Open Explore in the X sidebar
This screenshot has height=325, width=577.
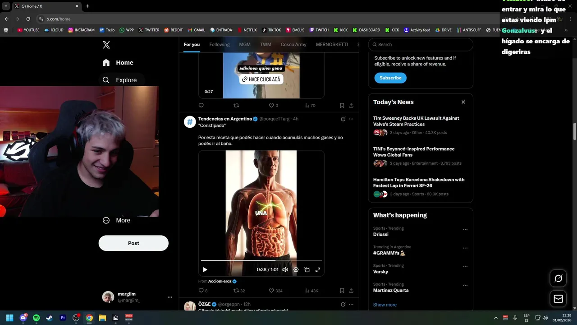119,80
